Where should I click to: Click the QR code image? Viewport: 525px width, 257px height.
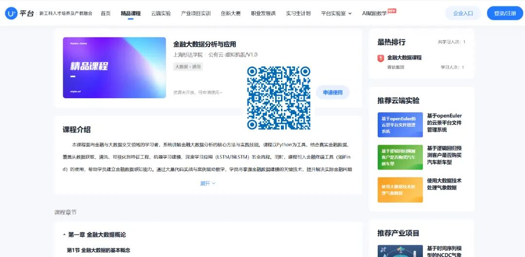pos(279,98)
